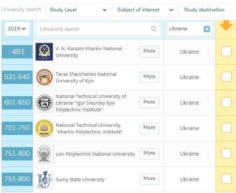Image resolution: width=236 pixels, height=193 pixels.
Task: Click the 601-650 rank cell
Action: (x=17, y=102)
